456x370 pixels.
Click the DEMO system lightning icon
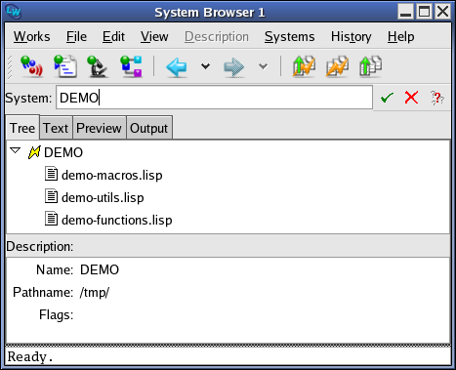(x=34, y=152)
